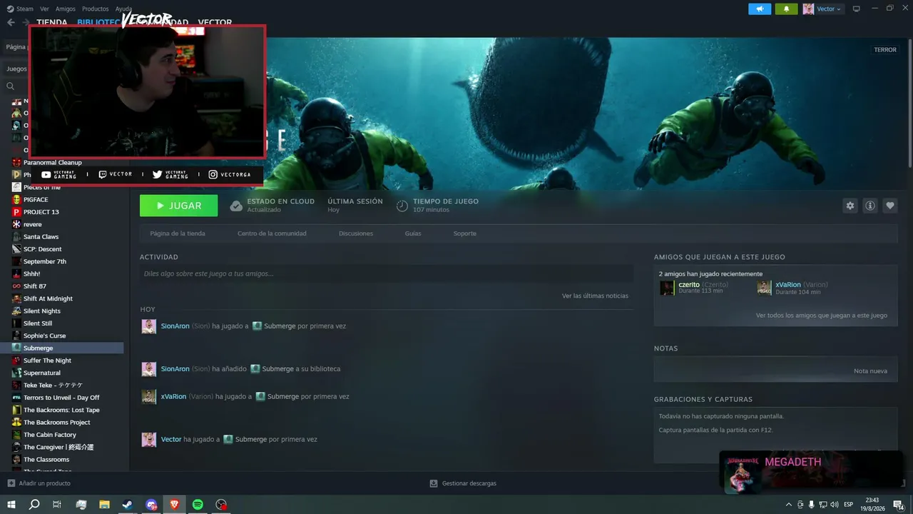
Task: Click the PIGFACE game icon in sidebar
Action: tap(16, 199)
